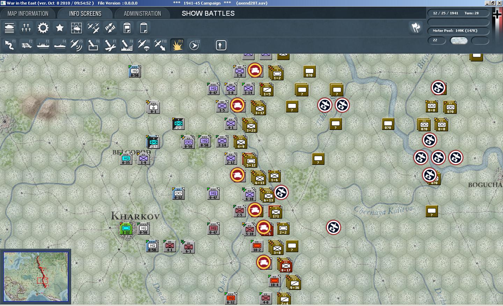Viewport: 503px width, 306px height.
Task: Open the report icon with flag page
Action: (x=127, y=28)
